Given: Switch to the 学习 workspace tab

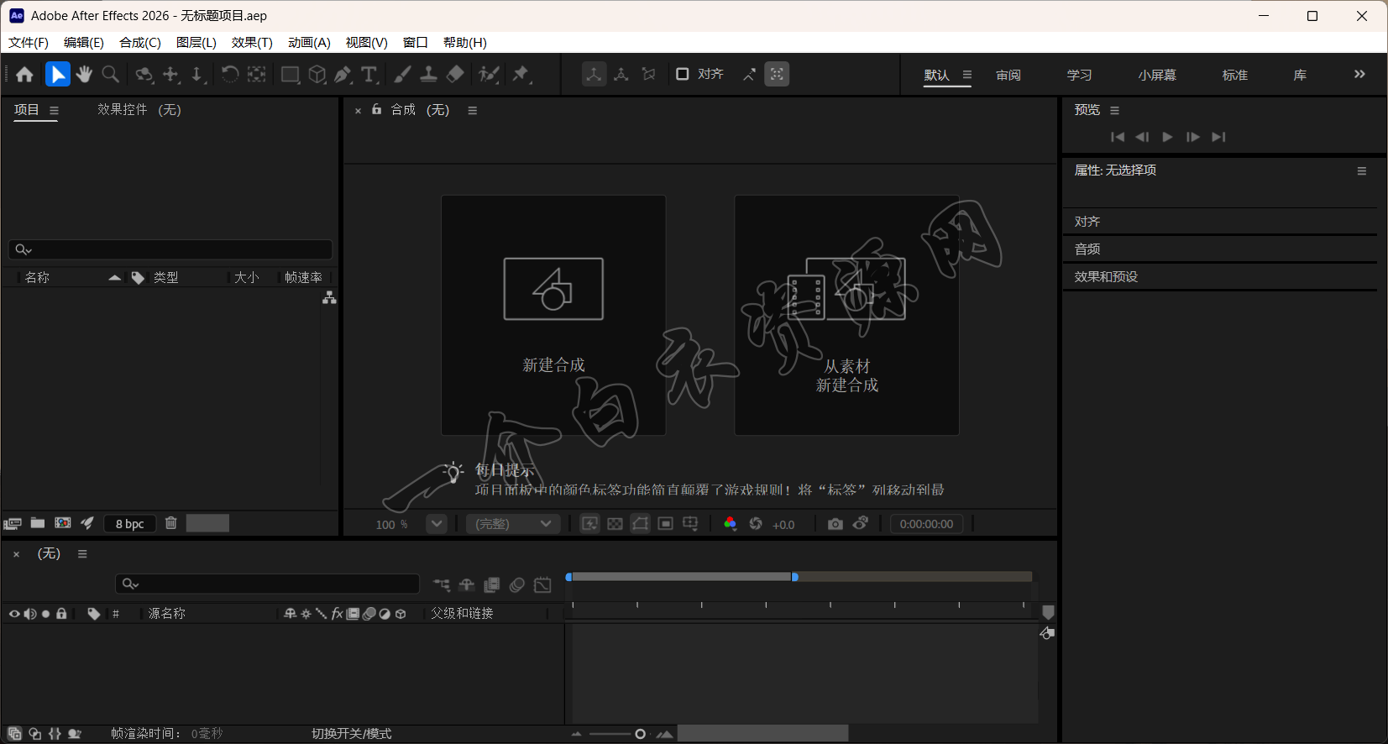Looking at the screenshot, I should [x=1079, y=76].
